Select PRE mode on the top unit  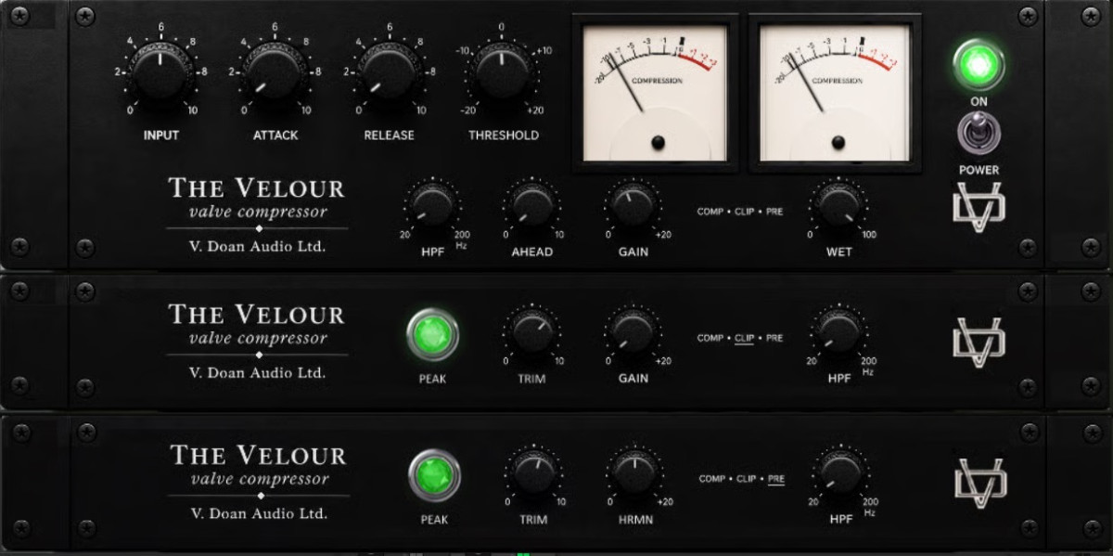click(774, 212)
